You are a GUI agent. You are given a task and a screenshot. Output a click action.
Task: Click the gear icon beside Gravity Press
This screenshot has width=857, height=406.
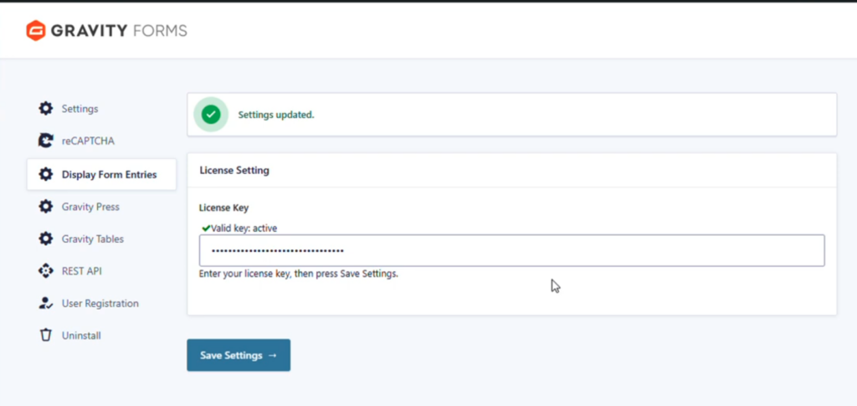(46, 206)
